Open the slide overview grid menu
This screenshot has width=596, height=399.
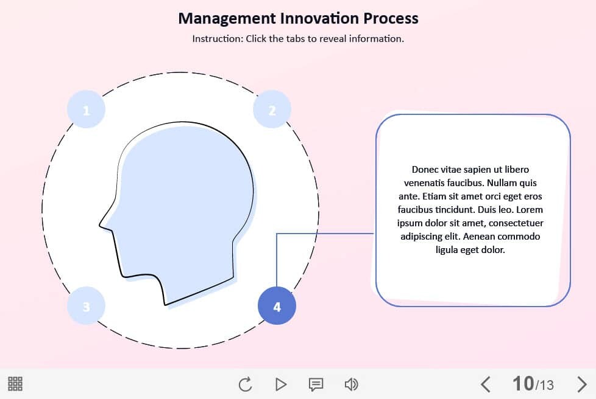click(x=15, y=384)
